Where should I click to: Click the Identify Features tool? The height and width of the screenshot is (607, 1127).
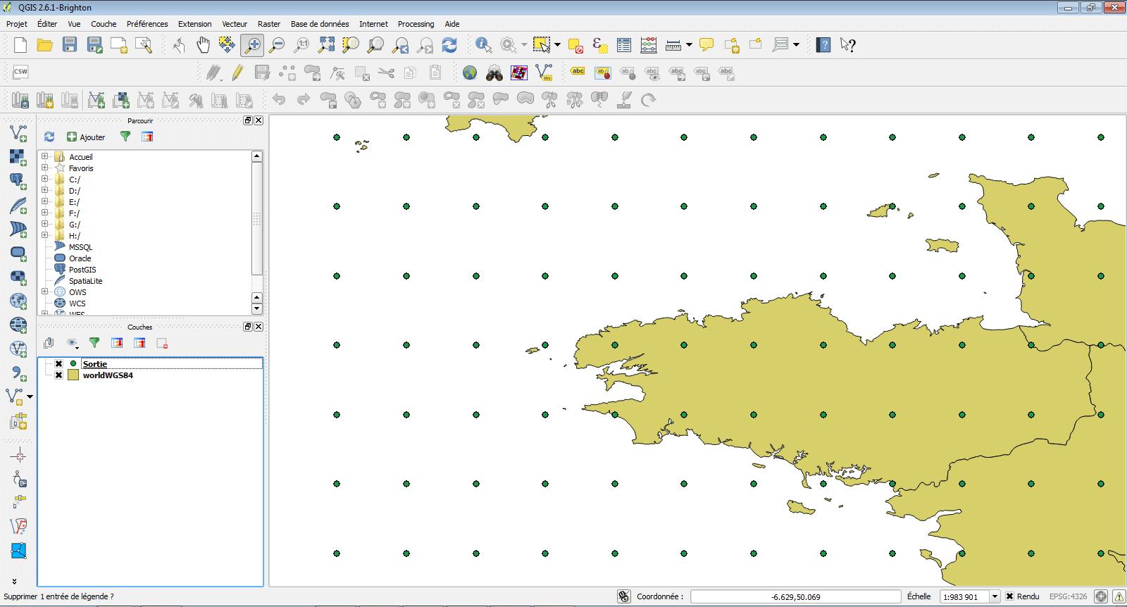[483, 46]
